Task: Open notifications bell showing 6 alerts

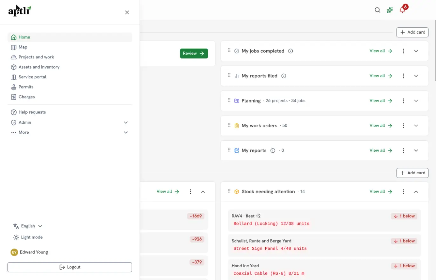Action: click(403, 9)
